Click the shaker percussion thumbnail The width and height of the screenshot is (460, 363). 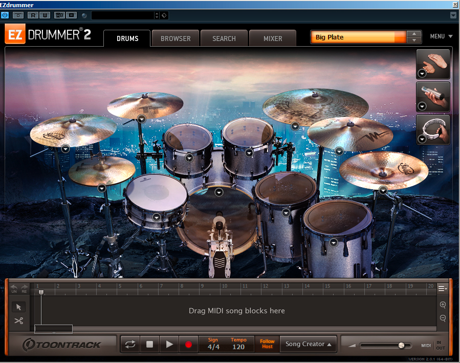(x=433, y=97)
